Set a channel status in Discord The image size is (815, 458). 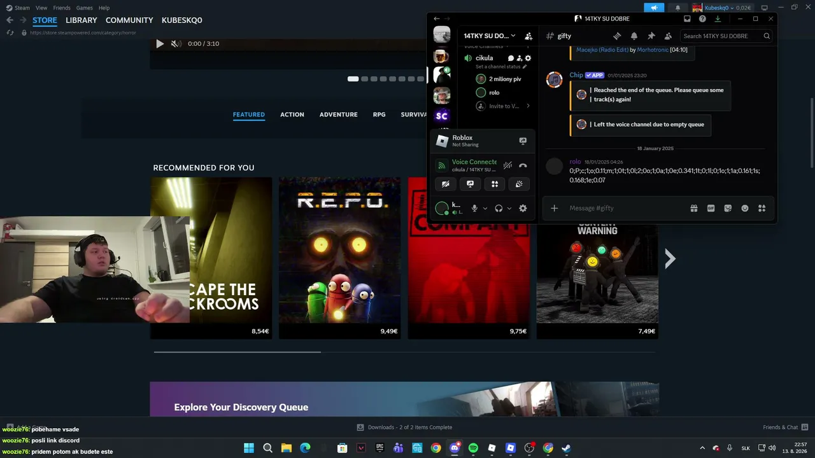(x=501, y=67)
